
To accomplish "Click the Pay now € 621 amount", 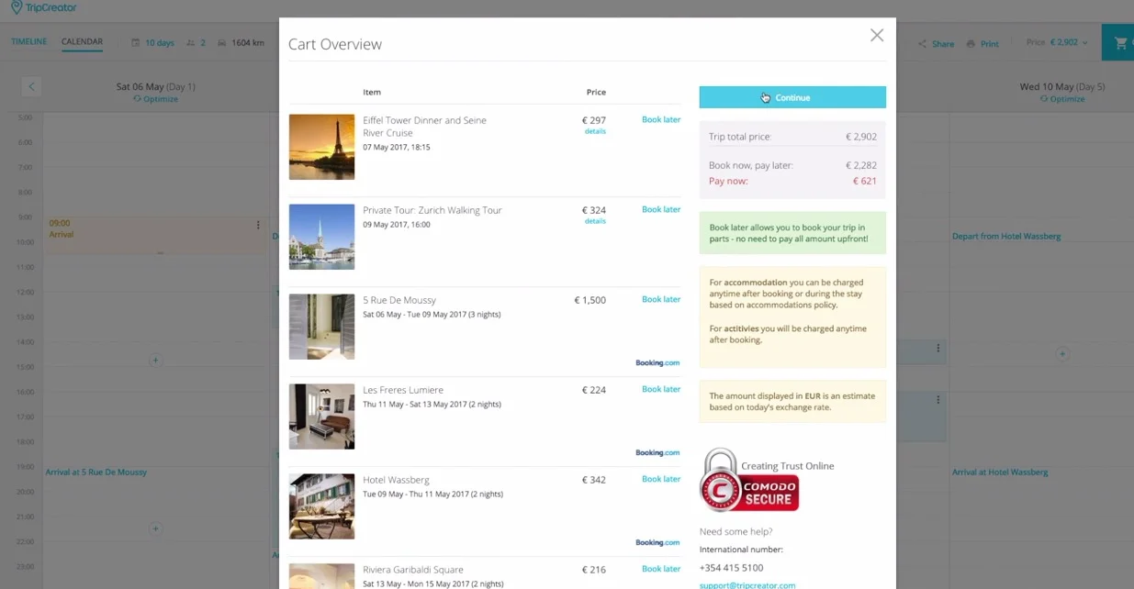I will click(x=864, y=181).
